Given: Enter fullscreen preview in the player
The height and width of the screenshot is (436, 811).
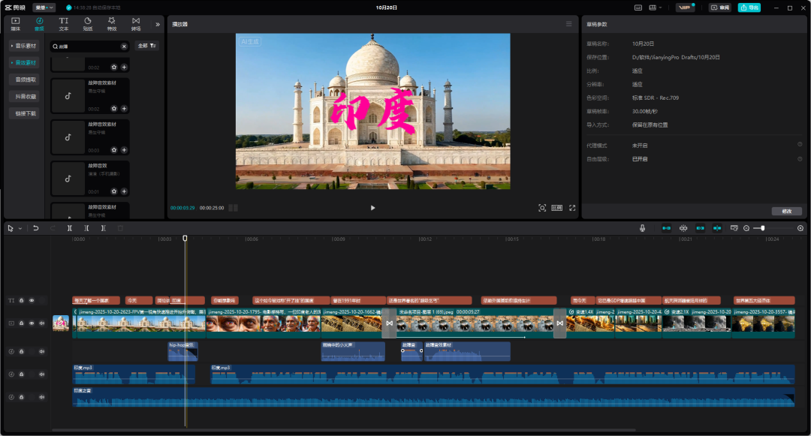Looking at the screenshot, I should tap(572, 208).
